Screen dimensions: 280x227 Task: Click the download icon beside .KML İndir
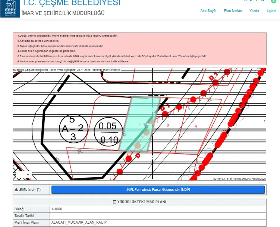click(16, 189)
